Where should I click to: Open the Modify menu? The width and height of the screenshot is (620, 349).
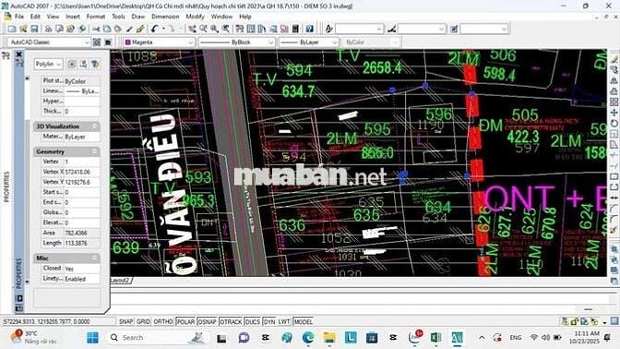[x=195, y=17]
